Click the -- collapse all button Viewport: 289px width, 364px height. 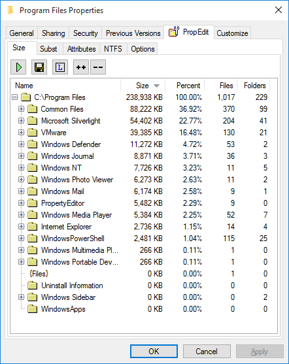(98, 67)
